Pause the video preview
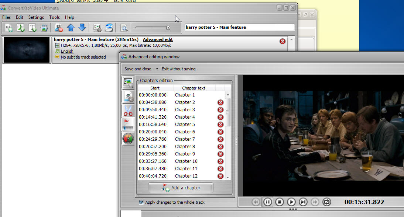404x217 pixels. click(x=267, y=202)
